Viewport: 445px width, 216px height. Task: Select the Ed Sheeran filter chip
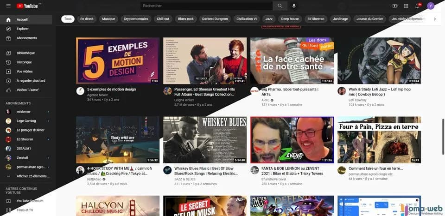click(316, 19)
